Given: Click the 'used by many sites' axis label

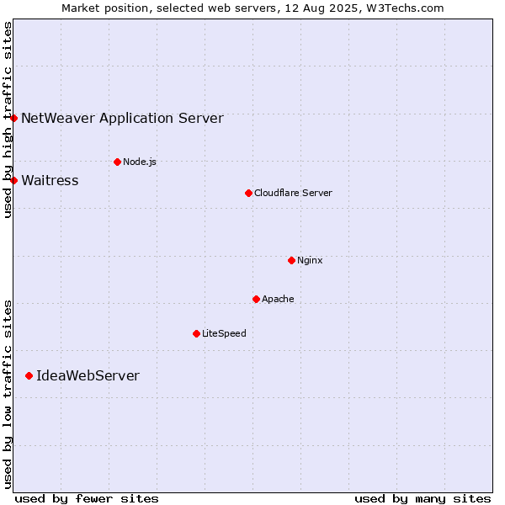Looking at the screenshot, I should (423, 499).
